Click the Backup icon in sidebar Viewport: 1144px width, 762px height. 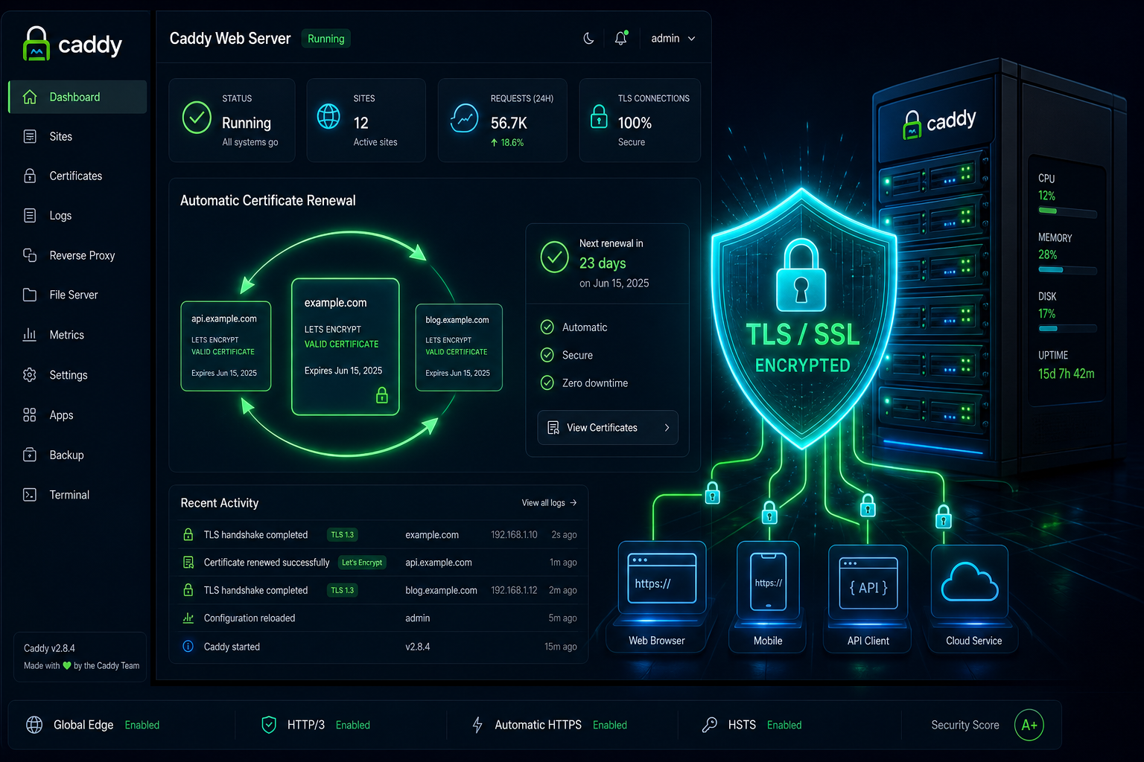(x=30, y=455)
